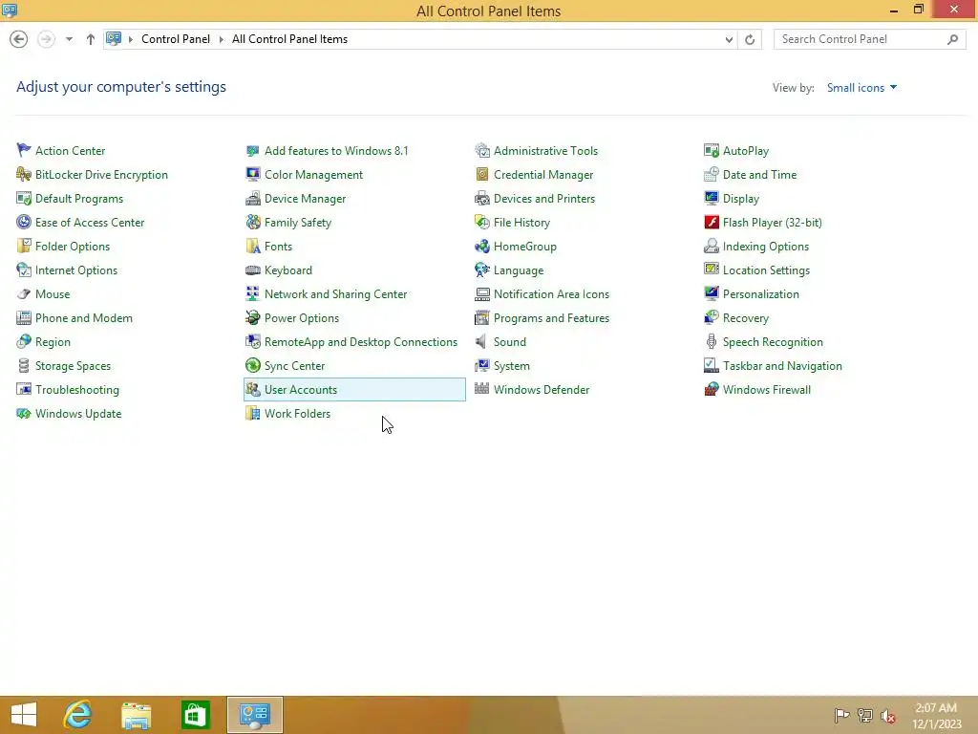The height and width of the screenshot is (734, 978).
Task: Click the Windows Start button
Action: (24, 715)
